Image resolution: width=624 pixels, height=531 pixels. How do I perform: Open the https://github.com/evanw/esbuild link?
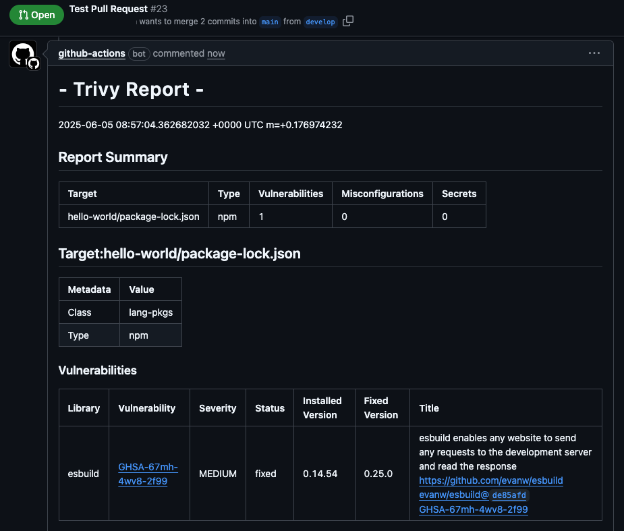point(490,480)
